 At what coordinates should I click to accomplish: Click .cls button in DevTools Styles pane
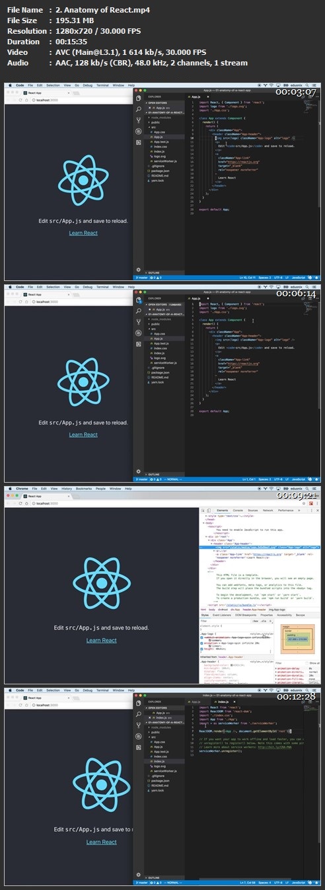264,621
